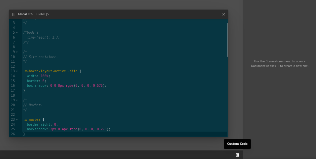Switch to the Global JS tab
Image resolution: width=316 pixels, height=159 pixels.
42,14
